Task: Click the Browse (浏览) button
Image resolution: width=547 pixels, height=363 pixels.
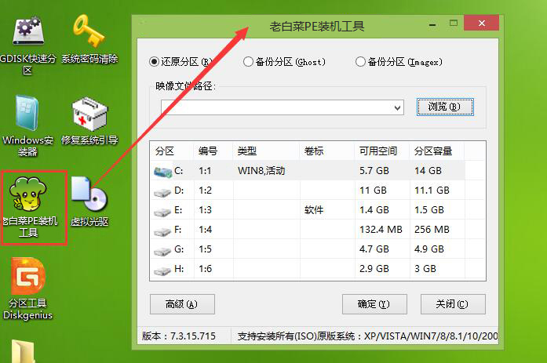Action: pos(445,107)
